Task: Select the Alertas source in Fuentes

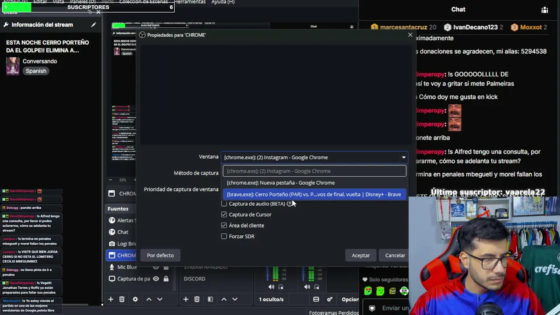Action: pos(122,220)
